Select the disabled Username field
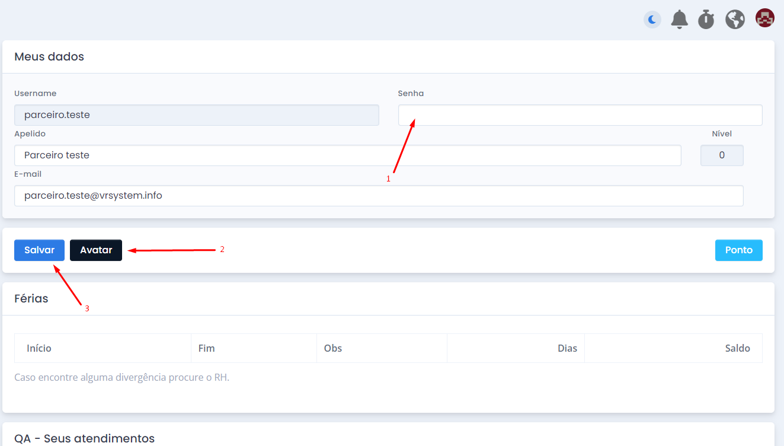784x446 pixels. pyautogui.click(x=196, y=115)
